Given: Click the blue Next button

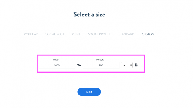Looking at the screenshot, I should (x=89, y=92).
